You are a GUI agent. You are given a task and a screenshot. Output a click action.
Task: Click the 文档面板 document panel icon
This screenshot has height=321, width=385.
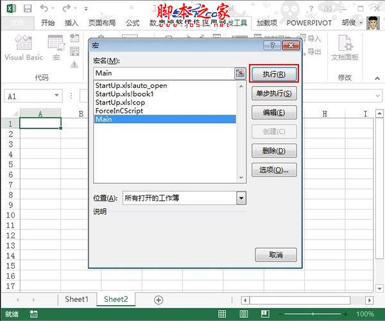coord(345,47)
